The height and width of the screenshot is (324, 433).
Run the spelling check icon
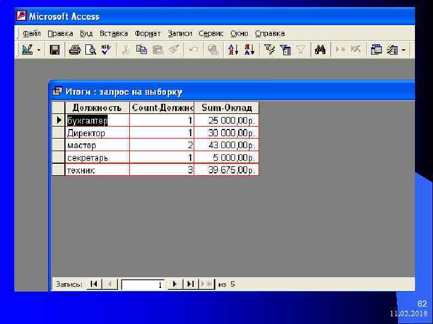[106, 50]
